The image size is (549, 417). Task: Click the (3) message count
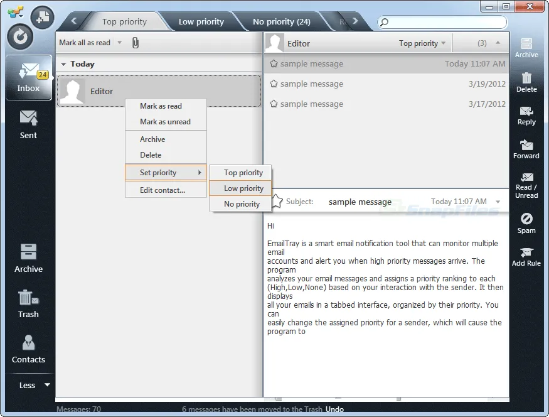pos(482,43)
